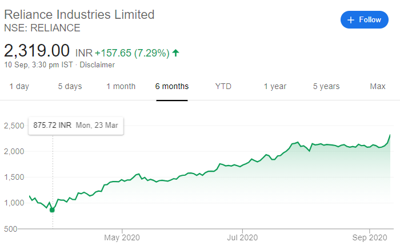Click the plus icon in Follow button
Screen dimensions: 400x250
pos(351,20)
